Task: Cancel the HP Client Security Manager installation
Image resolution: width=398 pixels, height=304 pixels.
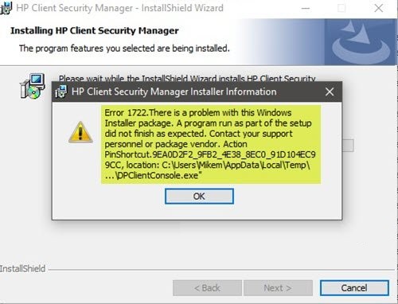Action: point(354,288)
